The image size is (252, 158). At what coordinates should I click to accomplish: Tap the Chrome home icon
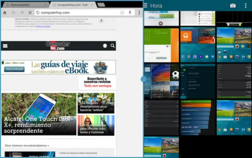click(5, 13)
